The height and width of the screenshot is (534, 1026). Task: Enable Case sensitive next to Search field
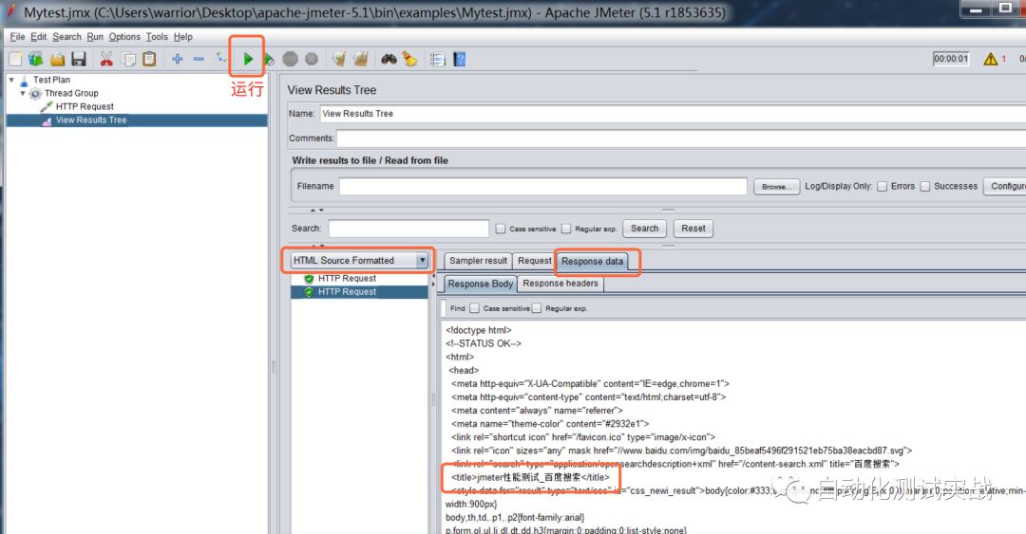coord(501,229)
